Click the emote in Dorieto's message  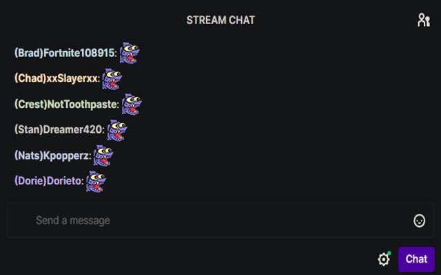point(96,181)
